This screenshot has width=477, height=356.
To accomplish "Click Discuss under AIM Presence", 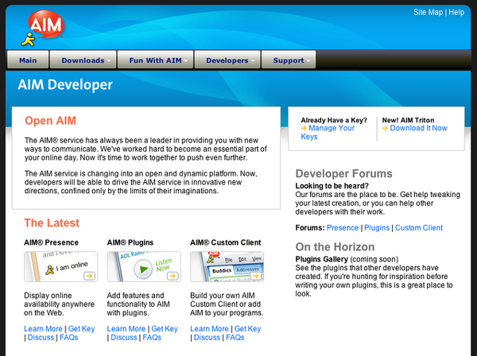I will pyautogui.click(x=41, y=338).
